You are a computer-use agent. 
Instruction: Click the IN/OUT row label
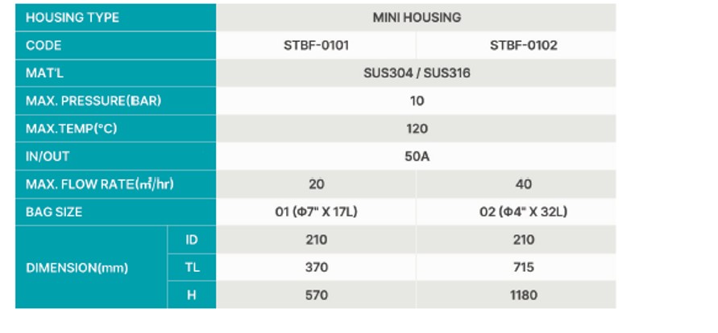(48, 156)
